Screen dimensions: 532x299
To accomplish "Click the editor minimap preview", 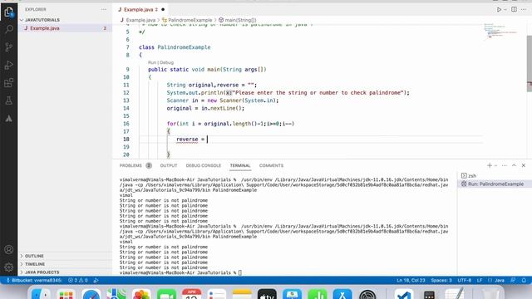I will [x=500, y=32].
